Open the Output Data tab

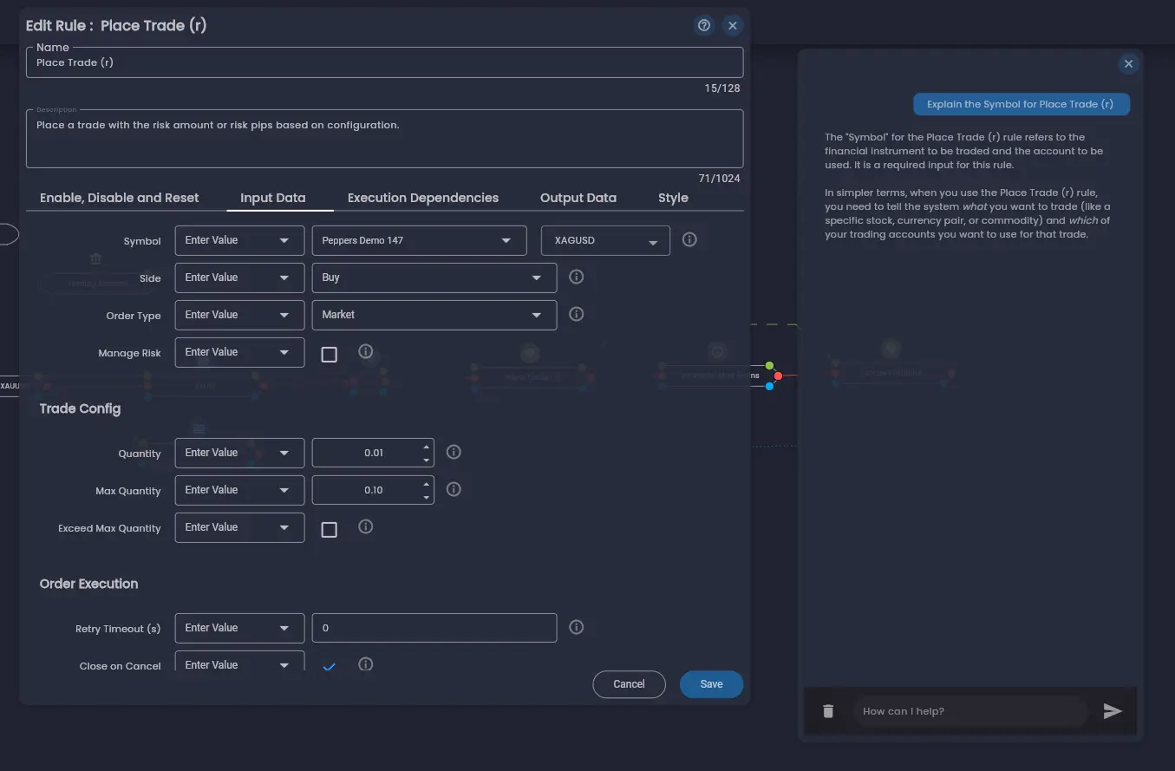click(578, 198)
